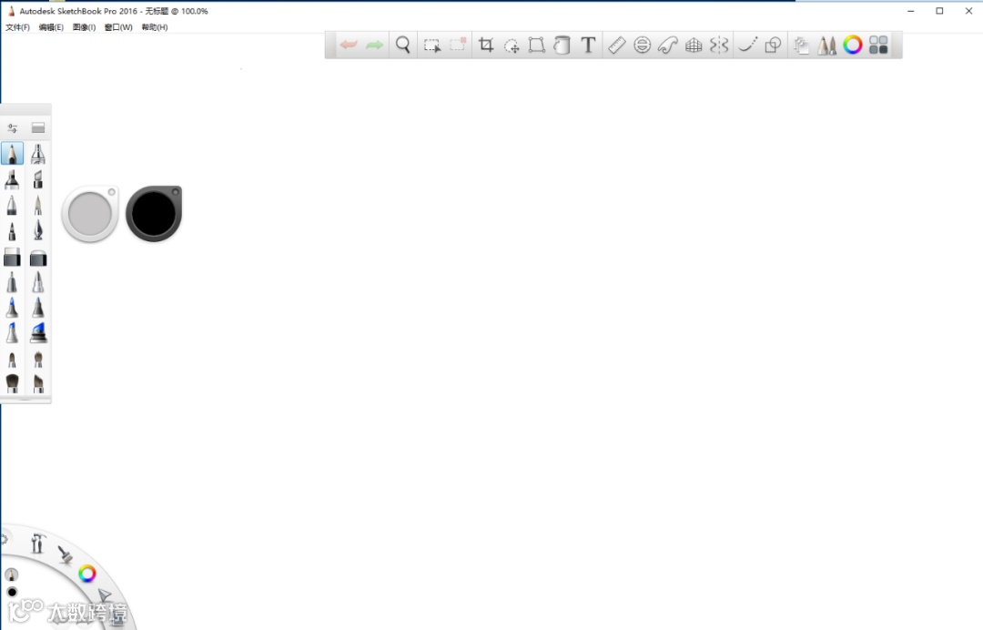Select the grey cone-tip brush, left column
The height and width of the screenshot is (630, 983).
[x=12, y=282]
